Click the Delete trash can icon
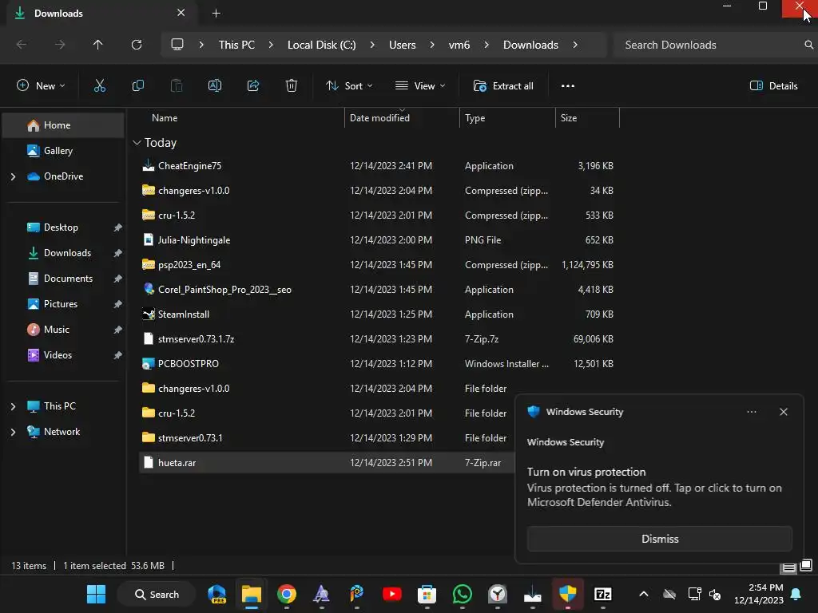 292,86
